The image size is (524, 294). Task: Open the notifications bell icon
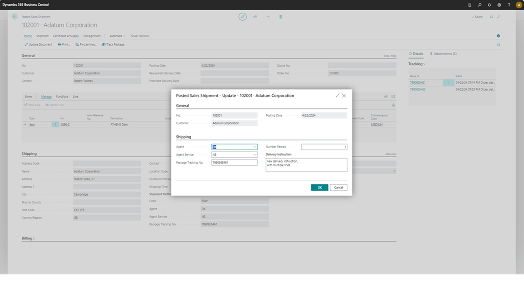489,5
